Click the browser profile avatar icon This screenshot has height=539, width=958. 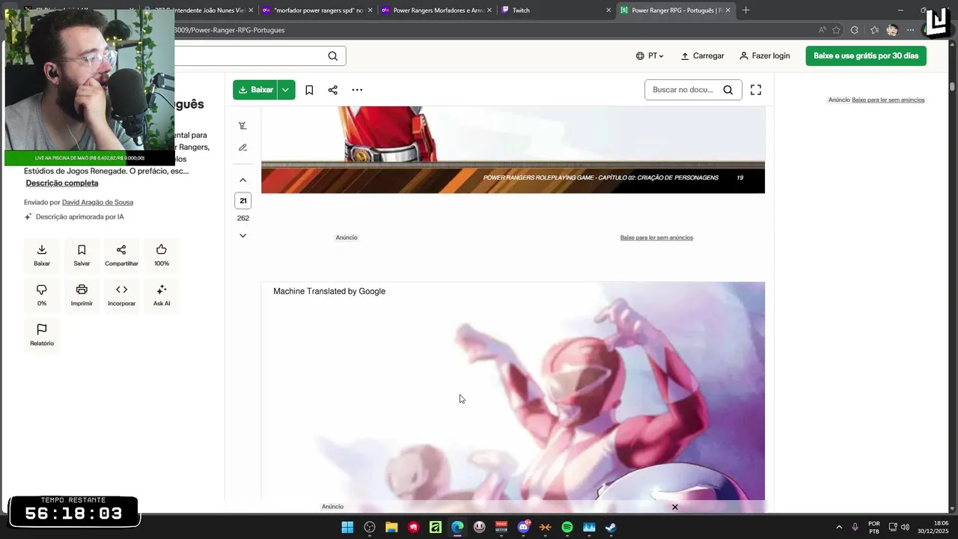(x=892, y=30)
